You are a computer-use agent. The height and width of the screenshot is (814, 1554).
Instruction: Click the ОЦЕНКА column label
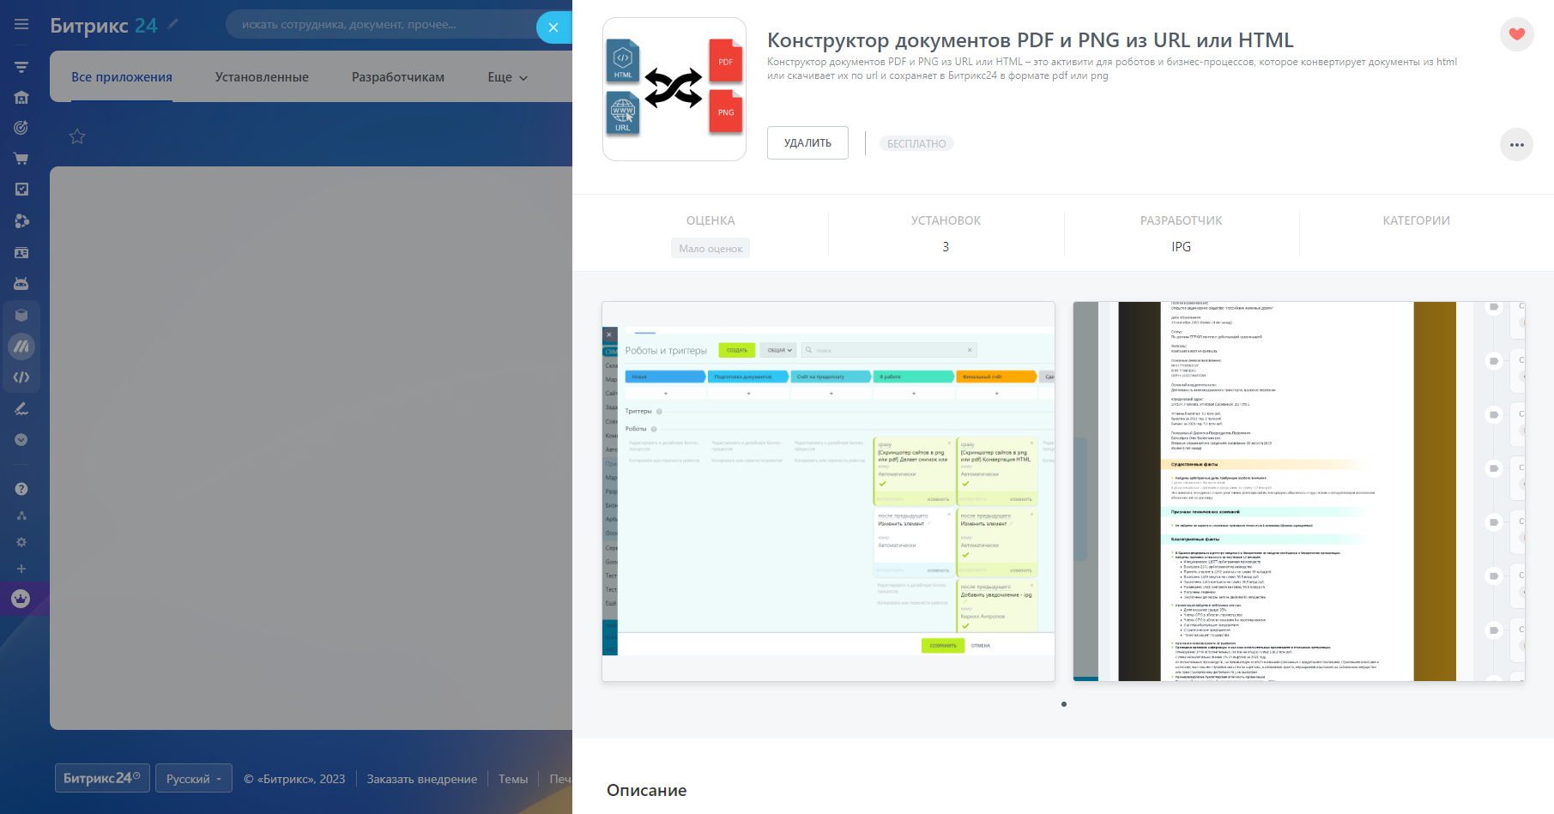point(710,220)
